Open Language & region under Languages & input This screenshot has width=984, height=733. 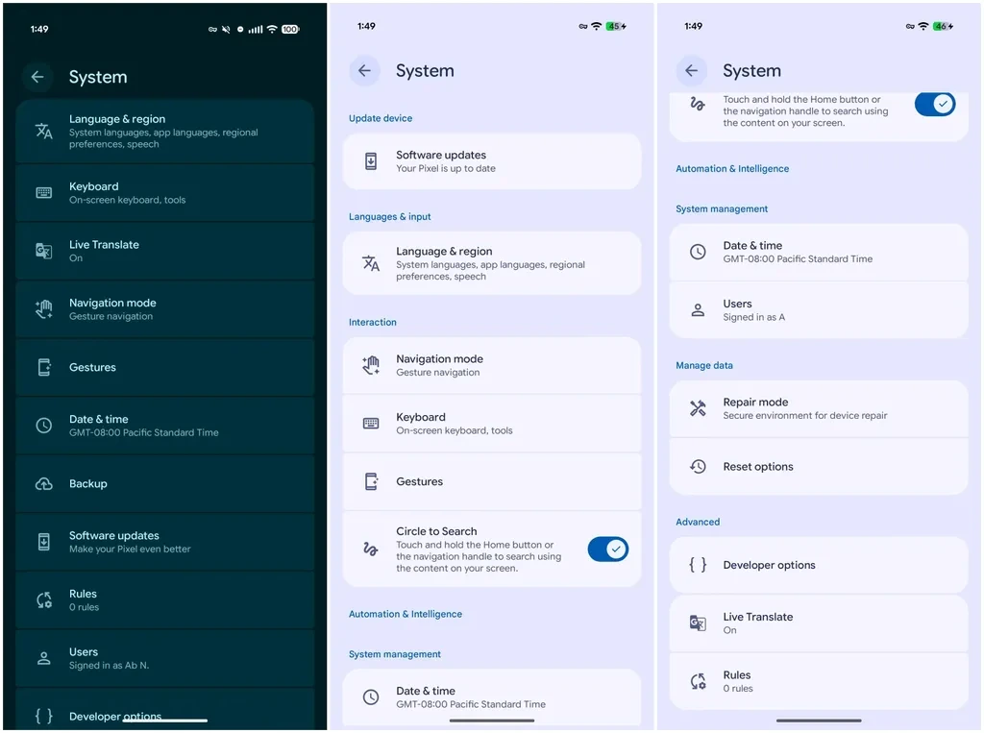(x=491, y=263)
